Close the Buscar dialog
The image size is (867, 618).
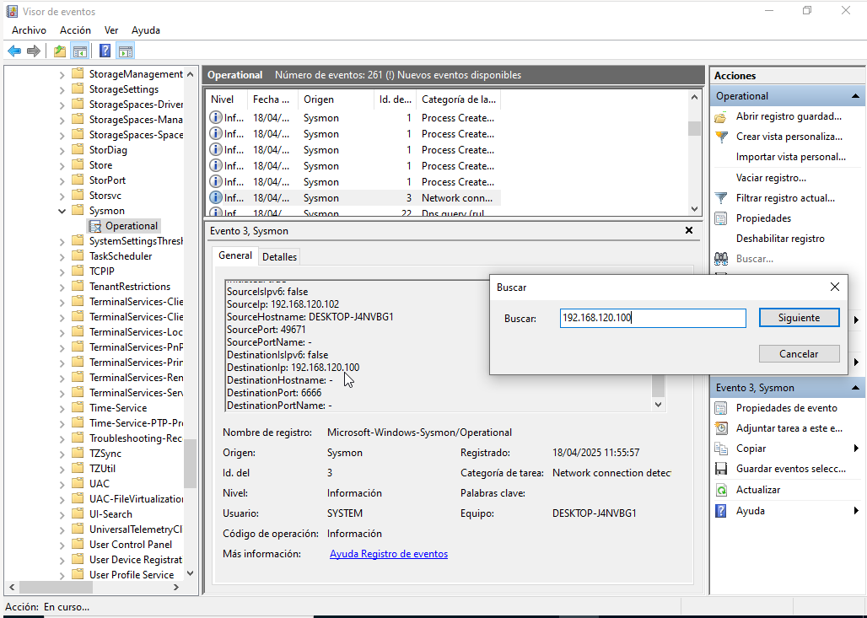pyautogui.click(x=835, y=287)
